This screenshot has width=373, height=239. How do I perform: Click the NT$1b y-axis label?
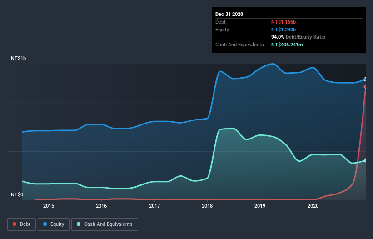click(x=18, y=58)
